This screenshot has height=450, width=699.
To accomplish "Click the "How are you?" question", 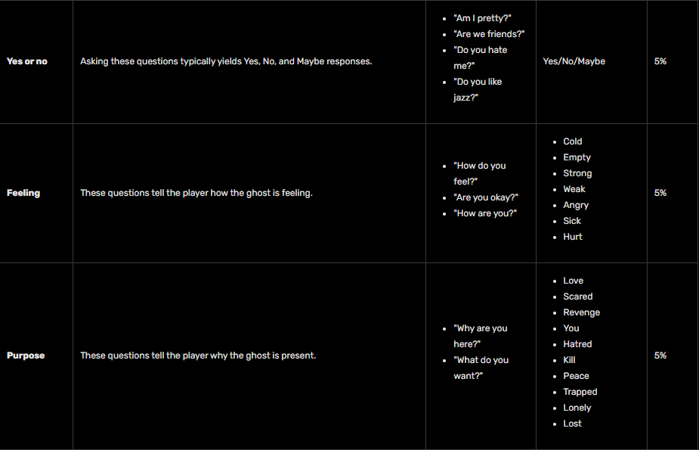I will click(x=484, y=213).
